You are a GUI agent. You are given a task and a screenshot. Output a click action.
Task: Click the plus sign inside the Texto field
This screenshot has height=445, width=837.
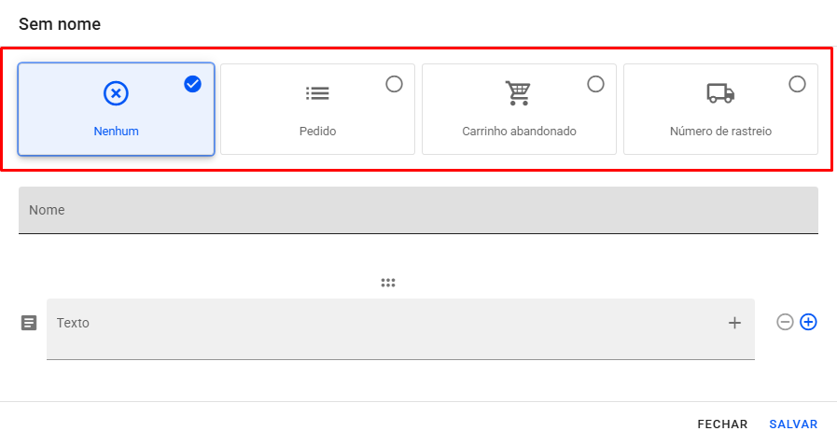pos(734,323)
